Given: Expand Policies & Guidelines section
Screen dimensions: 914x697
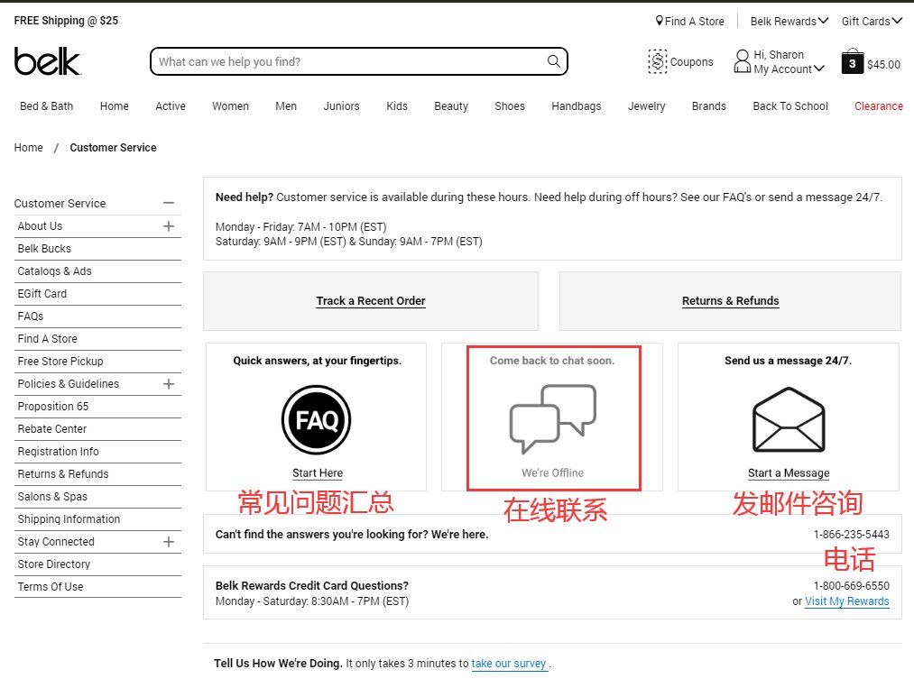Looking at the screenshot, I should pos(169,384).
